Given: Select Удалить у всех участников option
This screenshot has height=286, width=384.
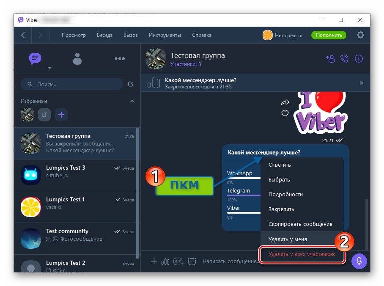Looking at the screenshot, I should pyautogui.click(x=302, y=254).
